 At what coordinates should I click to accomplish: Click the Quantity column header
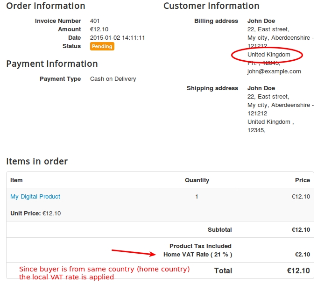click(x=197, y=180)
